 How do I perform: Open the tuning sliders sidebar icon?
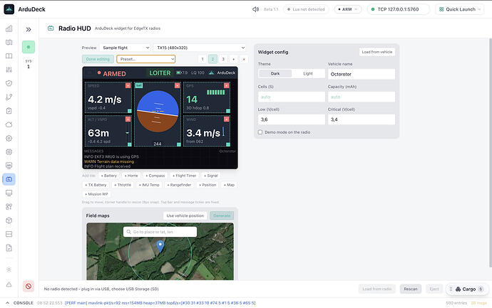(9, 70)
